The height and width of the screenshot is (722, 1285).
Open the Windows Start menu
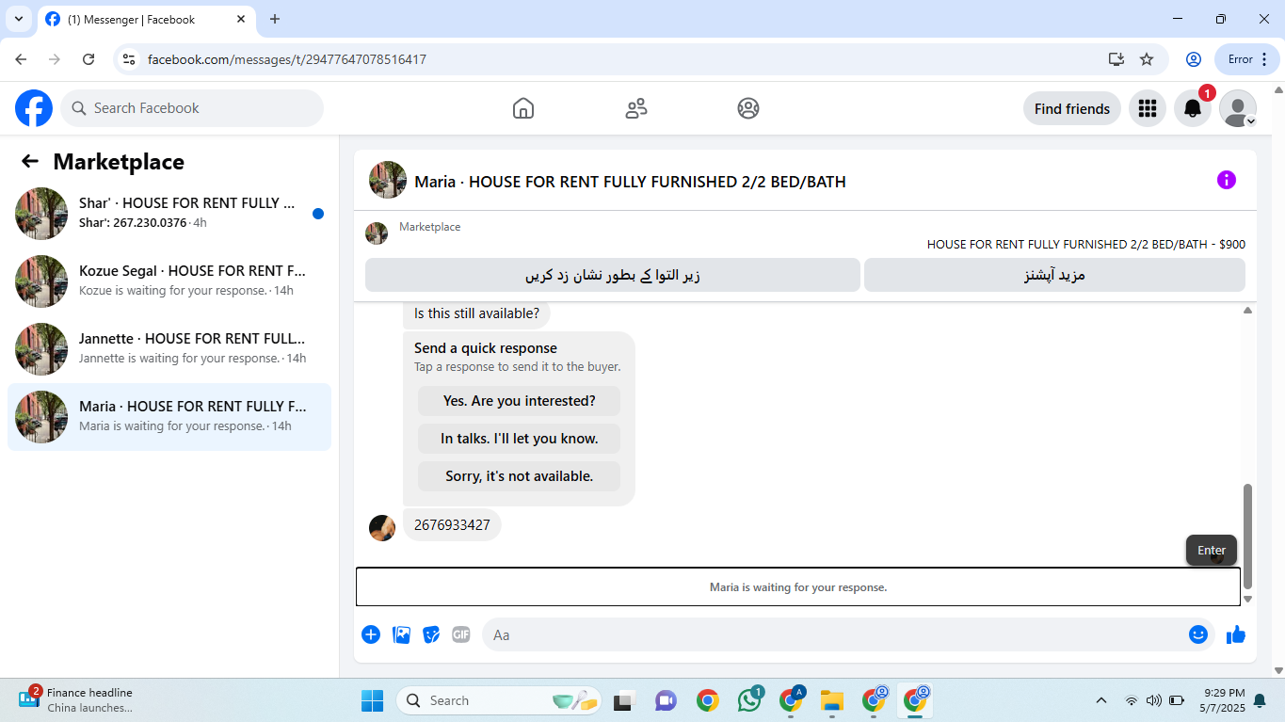tap(373, 700)
